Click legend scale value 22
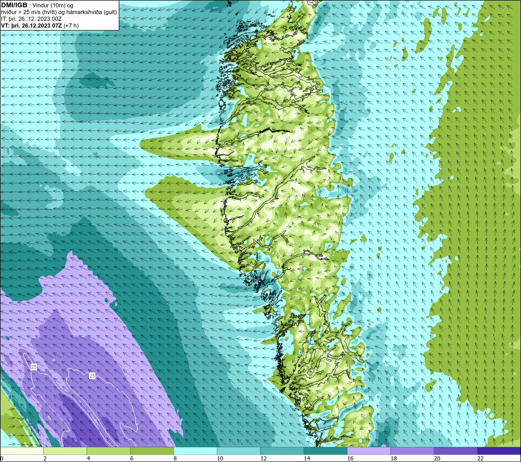Viewport: 521px width, 462px height. coord(480,458)
